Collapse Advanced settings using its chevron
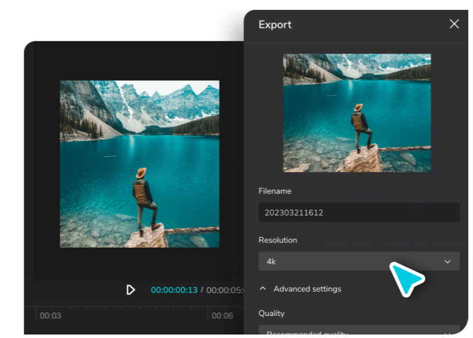Screen dimensions: 473x338 (263, 289)
